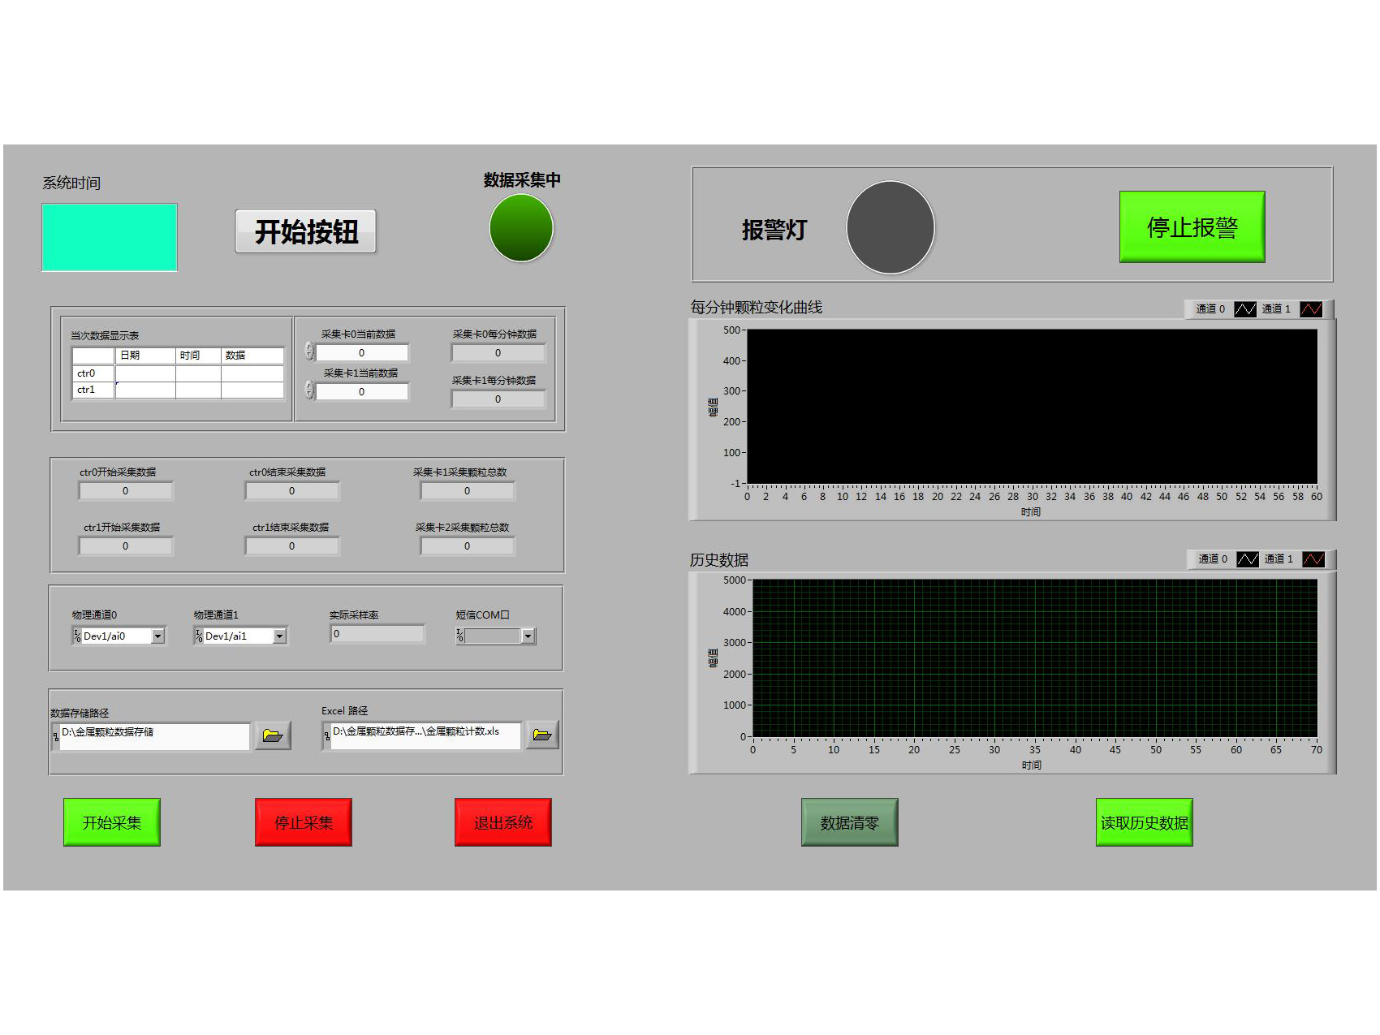Open the 短信COM口 port dropdown
This screenshot has height=1035, width=1380.
pos(528,636)
